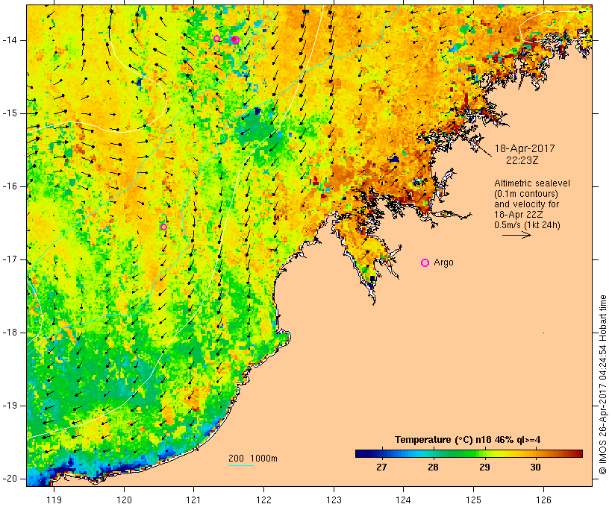Image resolution: width=612 pixels, height=507 pixels.
Task: Click the latitude label -19
Action: (x=9, y=406)
